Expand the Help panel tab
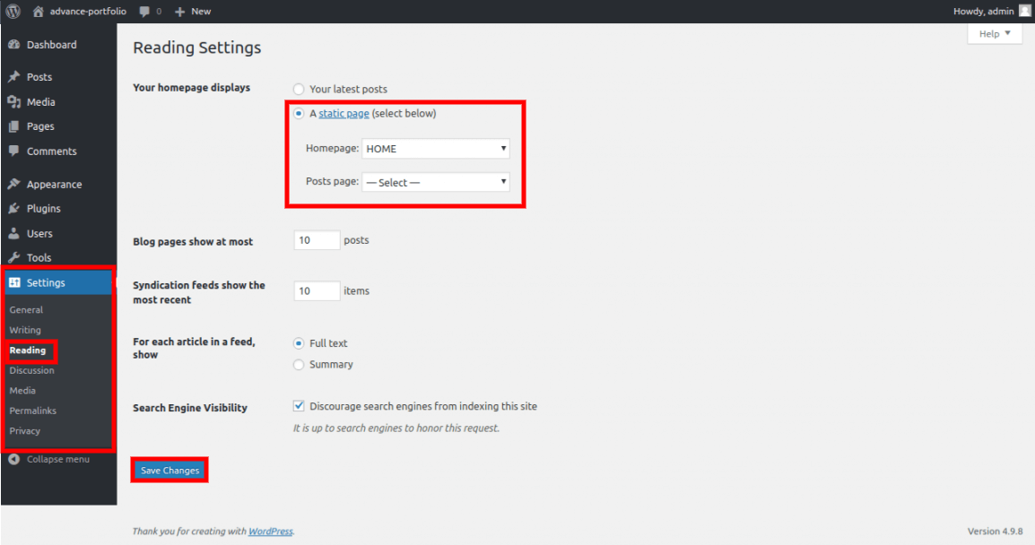 tap(994, 34)
